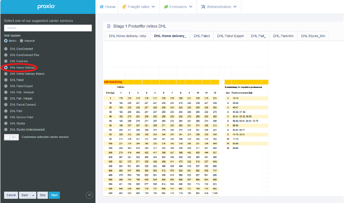Screen dimensions: 344x203
Task: Toggle Customize selected carrier service switch
Action: [11, 137]
